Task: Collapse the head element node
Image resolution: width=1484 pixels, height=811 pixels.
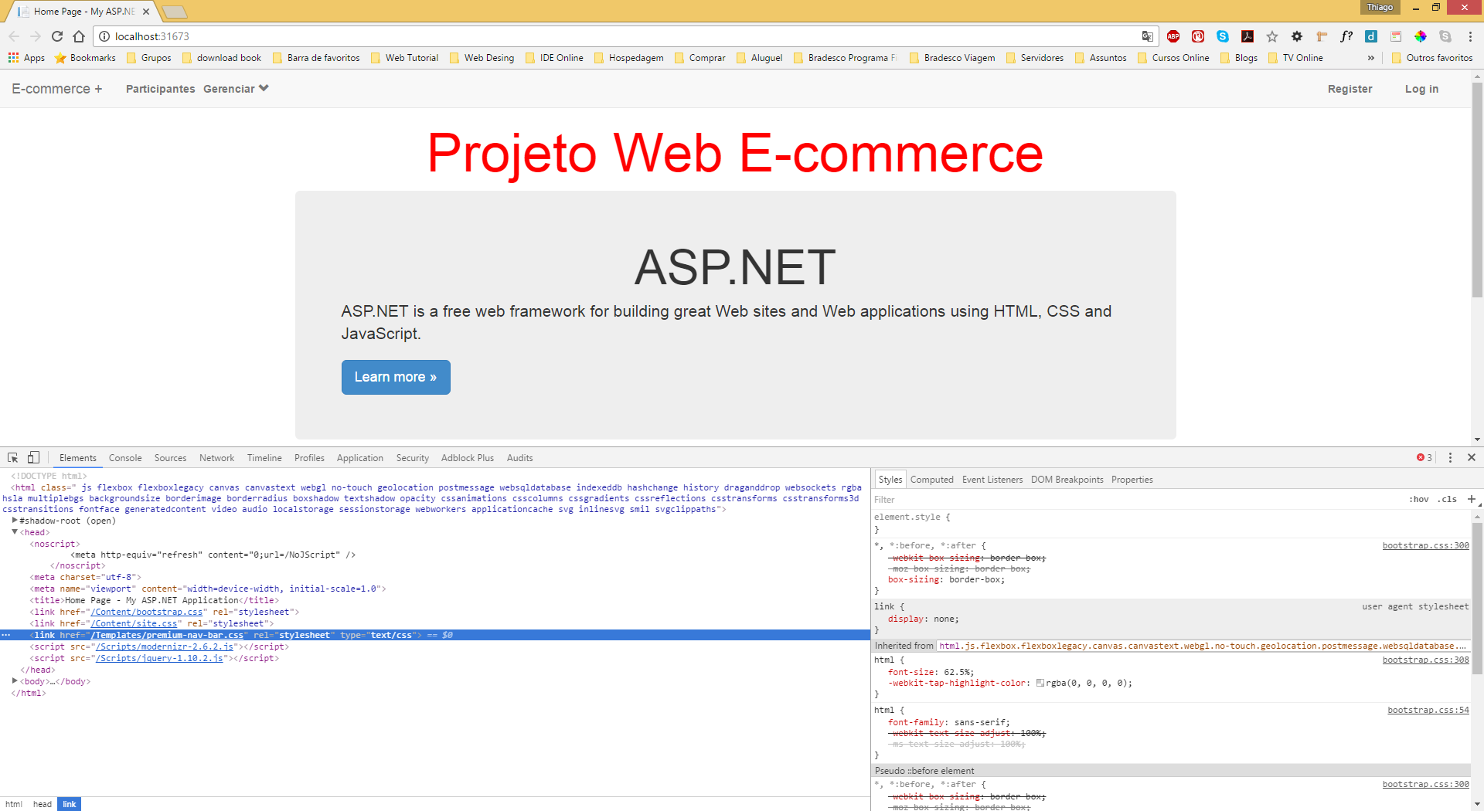Action: (15, 532)
